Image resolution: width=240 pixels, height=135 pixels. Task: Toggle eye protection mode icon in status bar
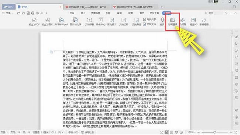tap(181, 132)
